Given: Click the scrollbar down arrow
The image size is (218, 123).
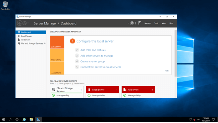Looking at the screenshot, I should (176, 97).
